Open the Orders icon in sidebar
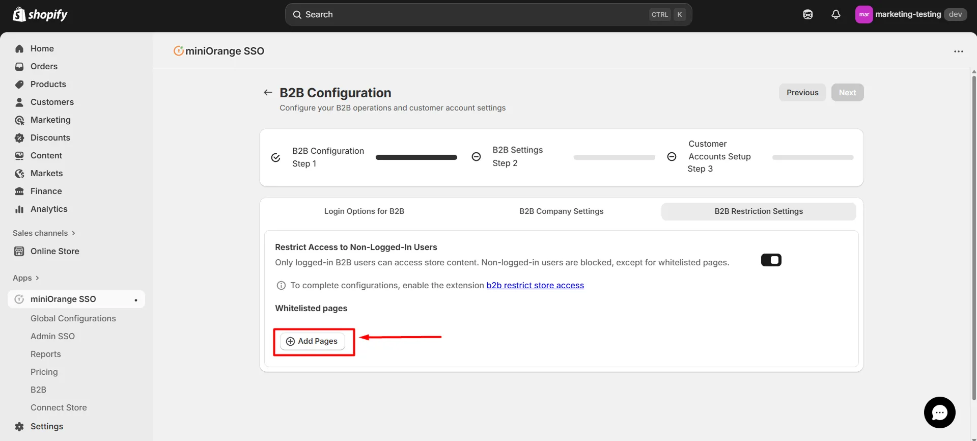Viewport: 977px width, 441px height. pos(19,67)
